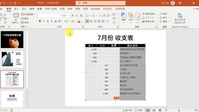Click the zoom slider handle in status bar
The width and height of the screenshot is (199, 112).
pos(179,110)
